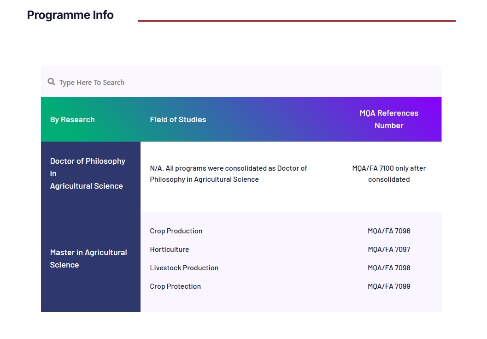Click the MQA References Number column header
This screenshot has width=487, height=339.
point(389,119)
